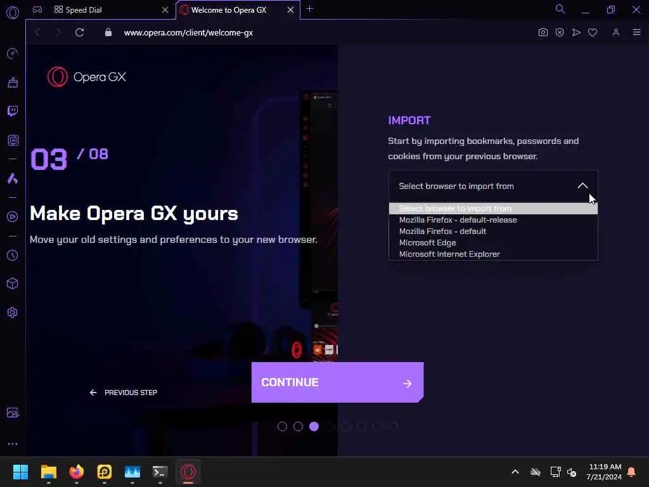Open terminal app from taskbar

[160, 472]
